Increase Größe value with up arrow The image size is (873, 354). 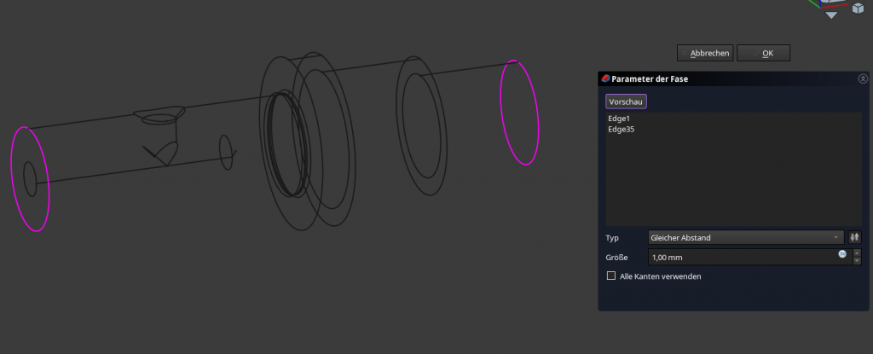pyautogui.click(x=856, y=252)
